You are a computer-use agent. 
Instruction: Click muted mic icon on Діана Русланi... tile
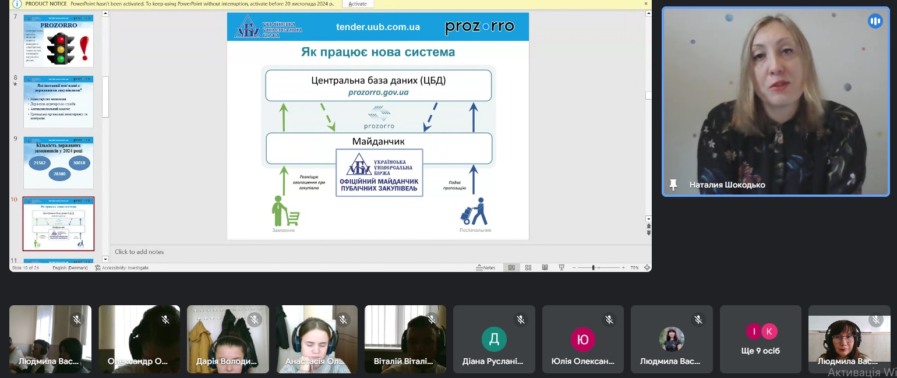click(521, 319)
